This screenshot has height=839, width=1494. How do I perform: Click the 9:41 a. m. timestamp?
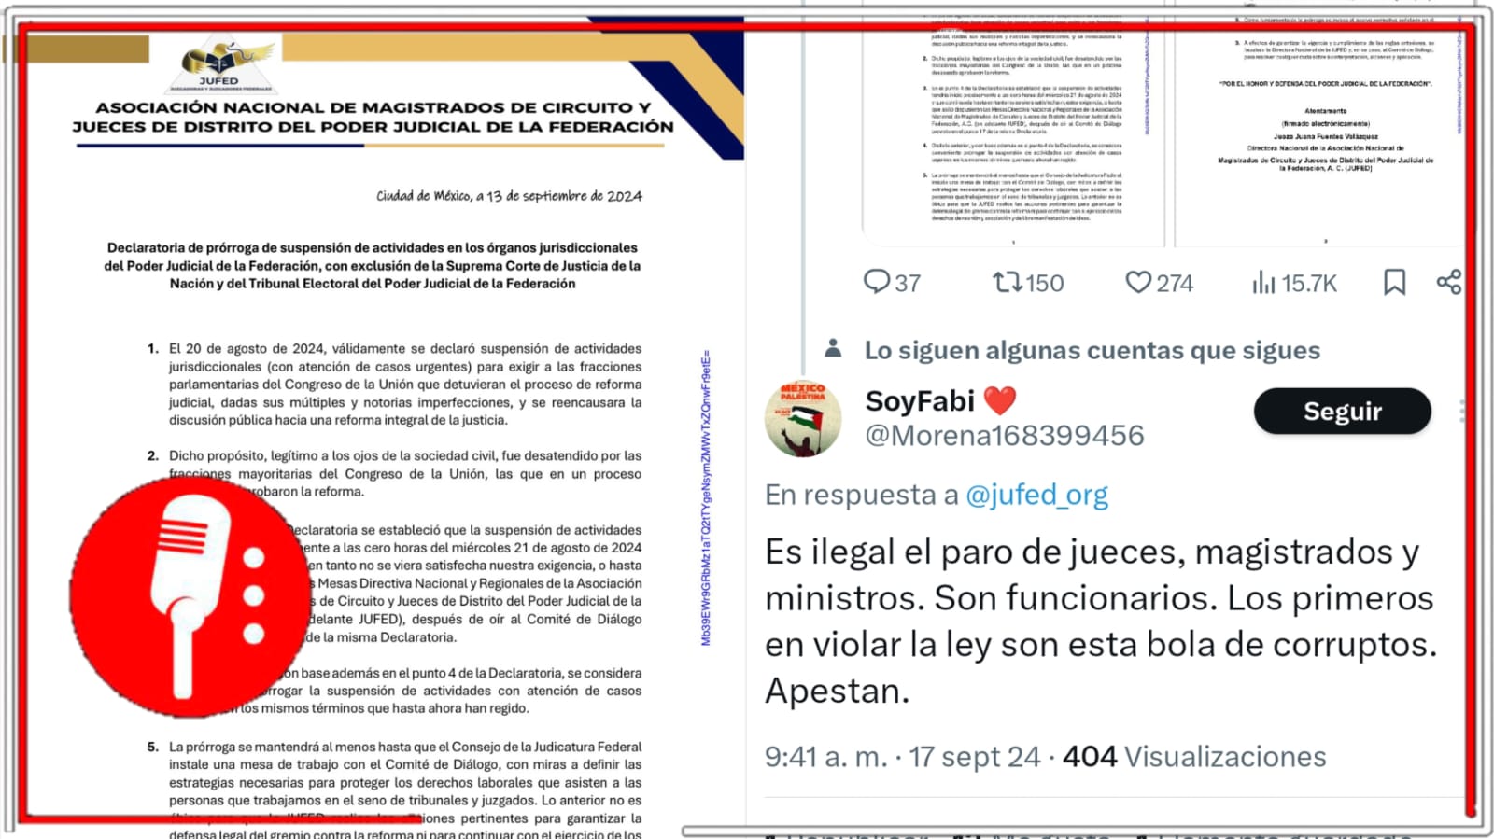[x=826, y=757]
